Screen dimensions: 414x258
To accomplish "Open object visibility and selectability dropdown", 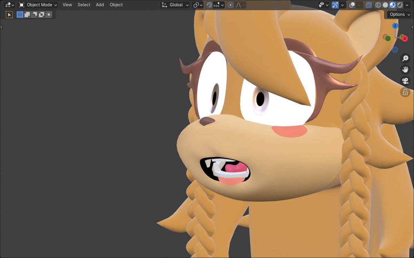I will pos(323,5).
